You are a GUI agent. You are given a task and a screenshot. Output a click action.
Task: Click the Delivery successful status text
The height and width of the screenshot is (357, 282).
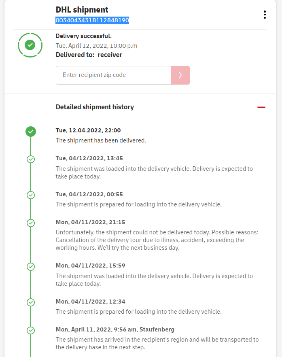[x=83, y=36]
